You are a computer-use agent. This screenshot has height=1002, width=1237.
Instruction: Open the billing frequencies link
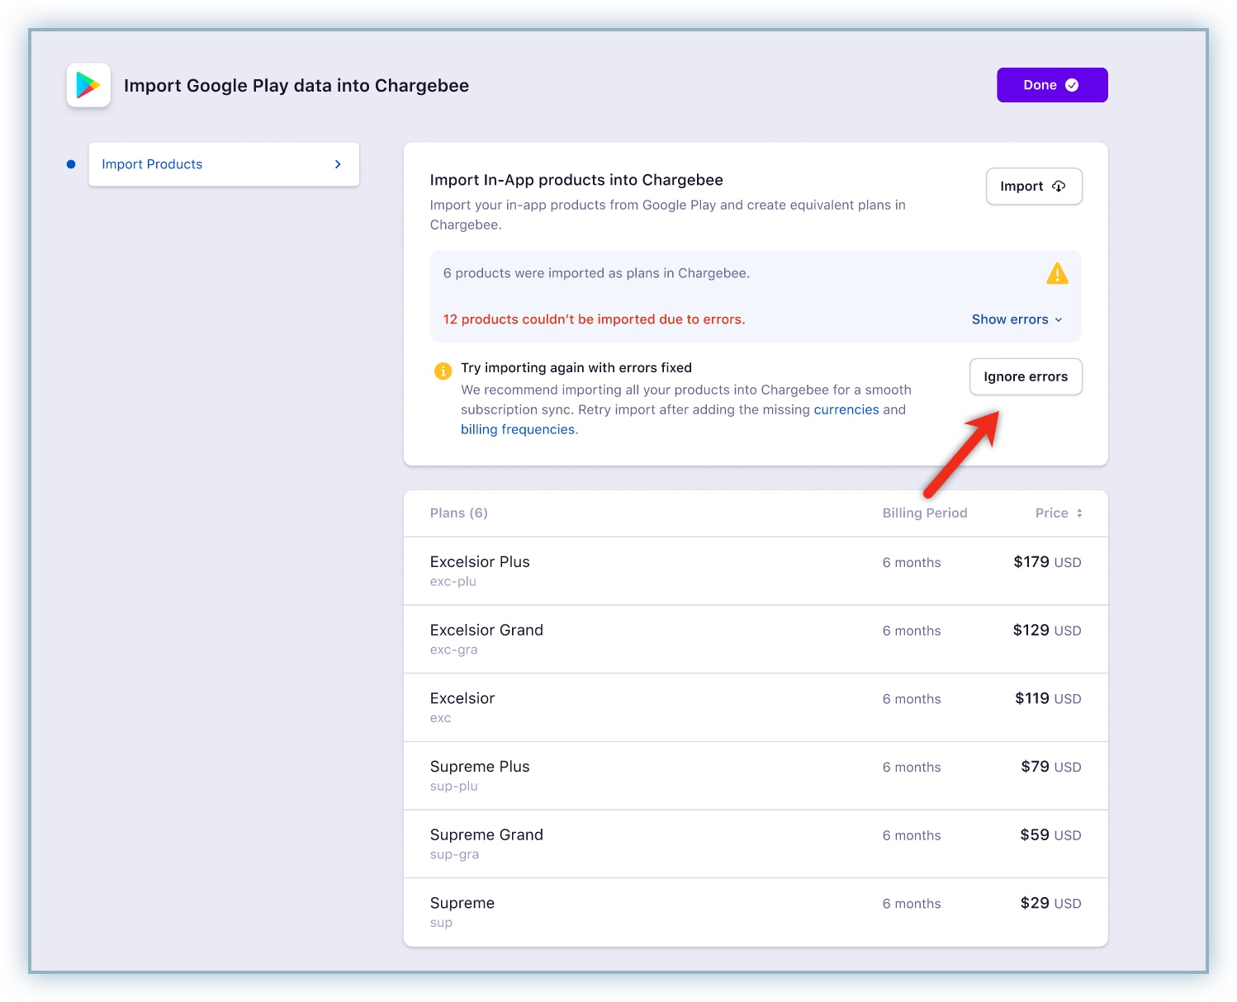click(518, 429)
